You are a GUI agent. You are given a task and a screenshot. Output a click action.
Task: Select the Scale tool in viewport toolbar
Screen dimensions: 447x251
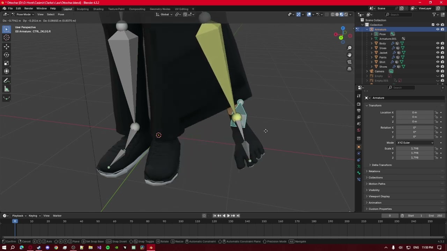coord(6,63)
